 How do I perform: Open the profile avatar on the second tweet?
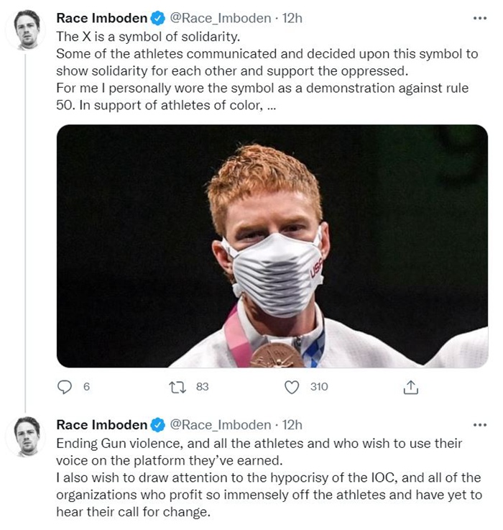click(27, 436)
